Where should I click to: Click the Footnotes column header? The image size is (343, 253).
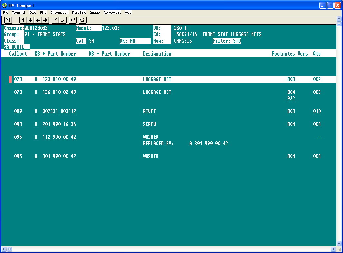click(283, 54)
